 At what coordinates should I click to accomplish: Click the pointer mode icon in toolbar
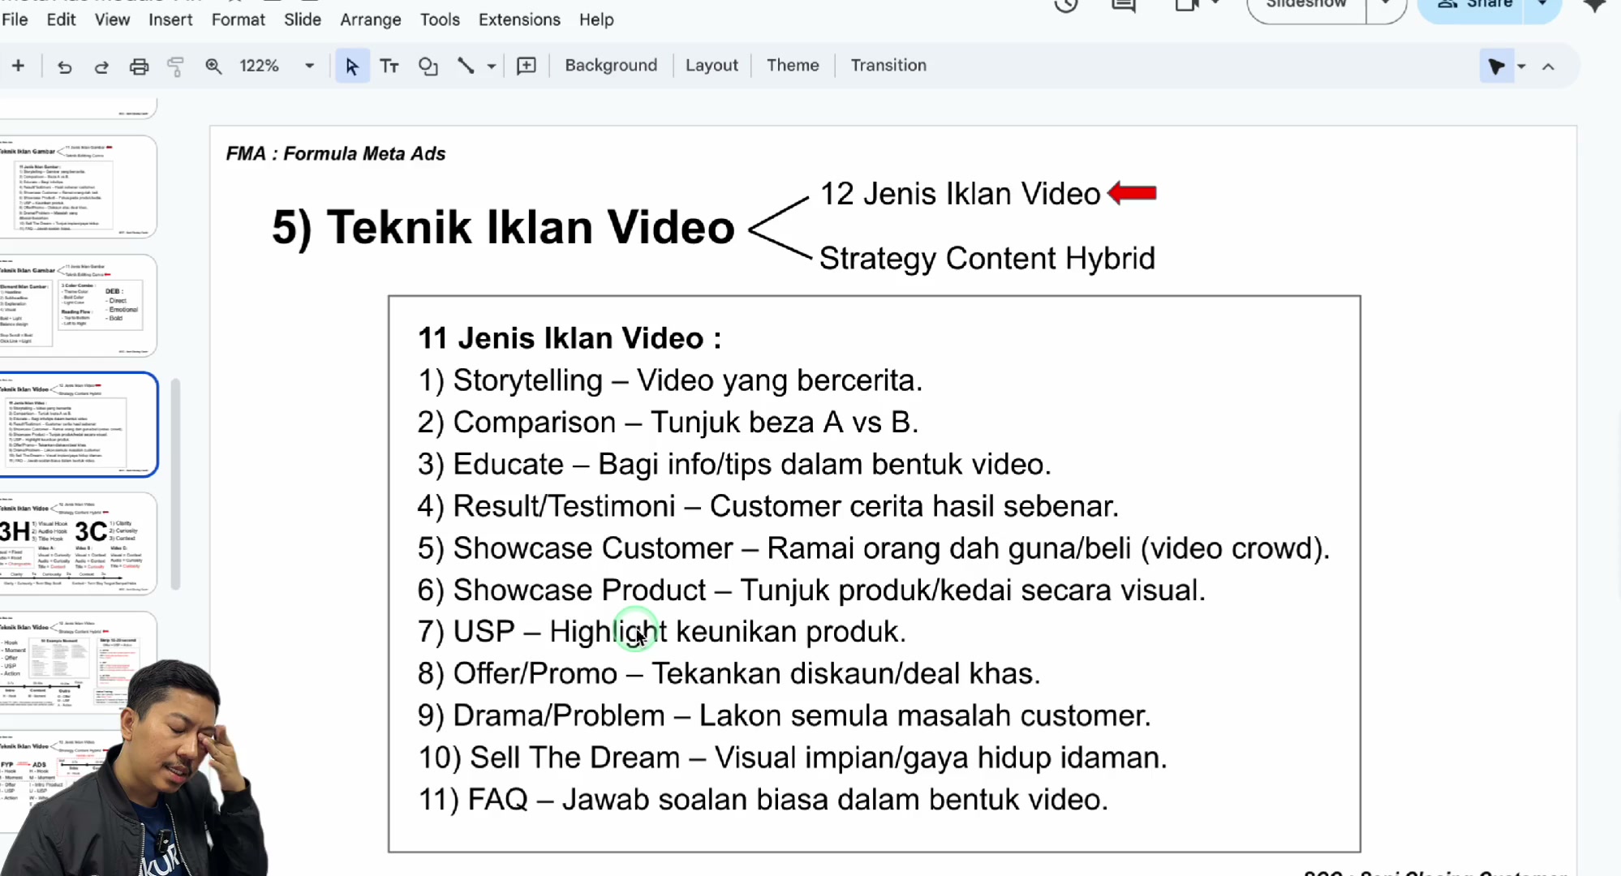[1496, 67]
